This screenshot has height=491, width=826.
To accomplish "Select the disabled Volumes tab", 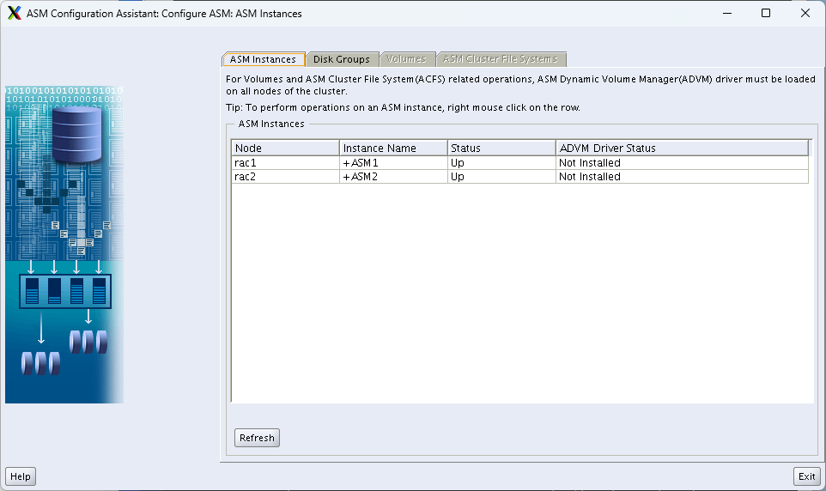I will [x=407, y=59].
